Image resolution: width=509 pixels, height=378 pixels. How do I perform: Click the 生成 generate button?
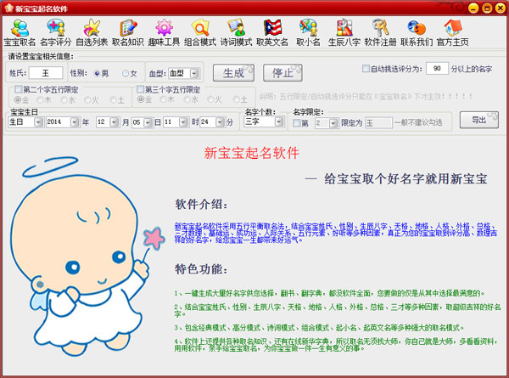[x=233, y=72]
